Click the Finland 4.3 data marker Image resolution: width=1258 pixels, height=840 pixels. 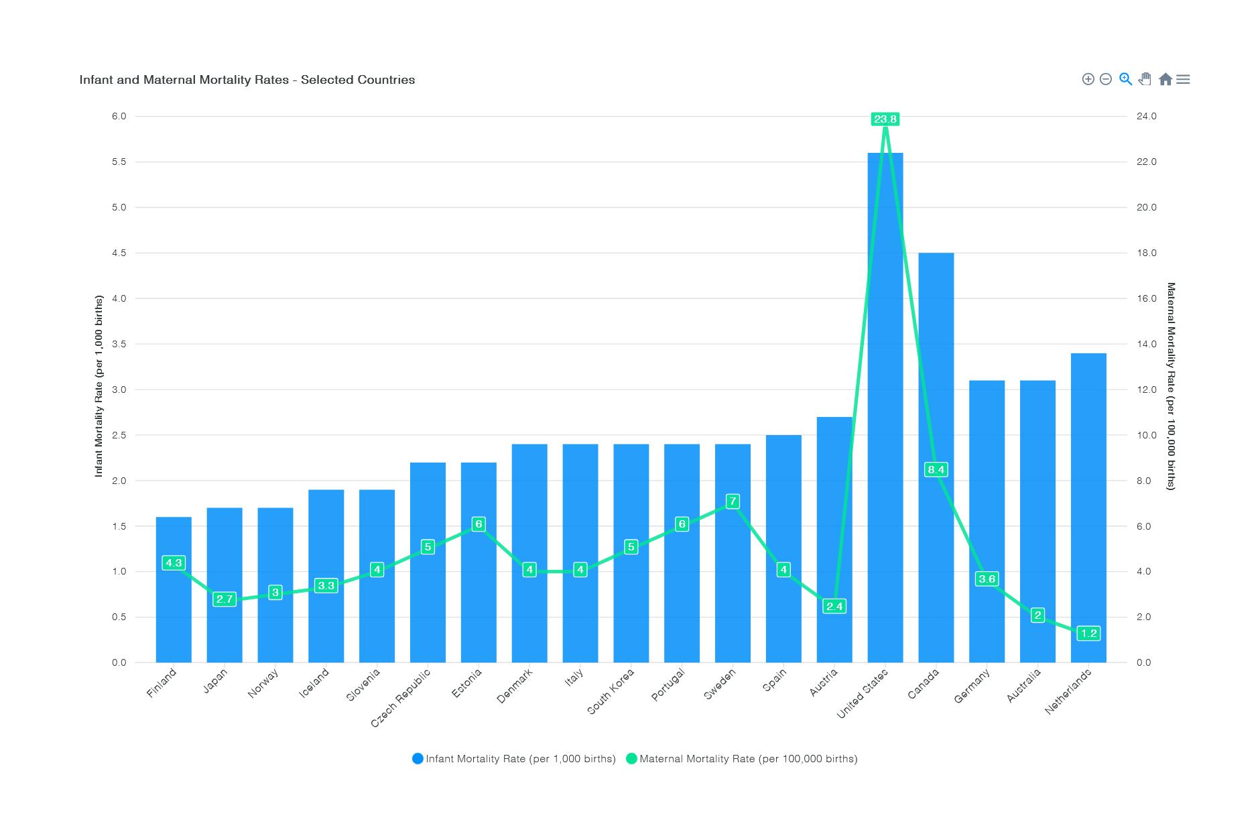174,563
